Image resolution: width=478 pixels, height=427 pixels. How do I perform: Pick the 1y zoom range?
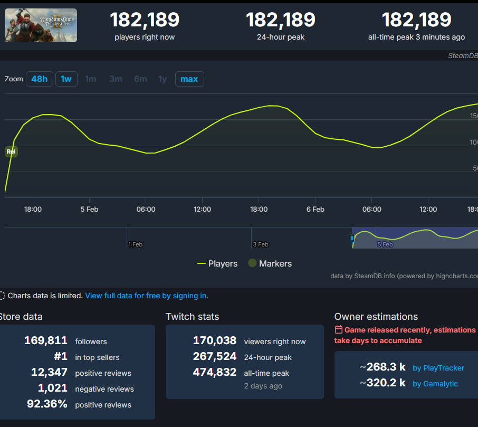pos(163,79)
